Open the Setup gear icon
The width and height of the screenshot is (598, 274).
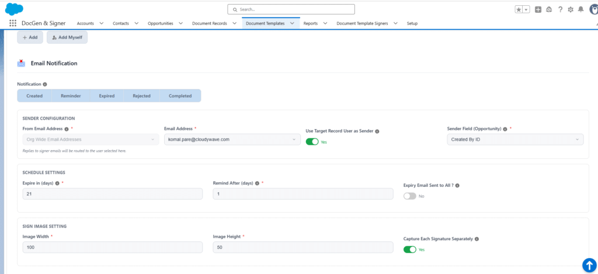(x=571, y=9)
